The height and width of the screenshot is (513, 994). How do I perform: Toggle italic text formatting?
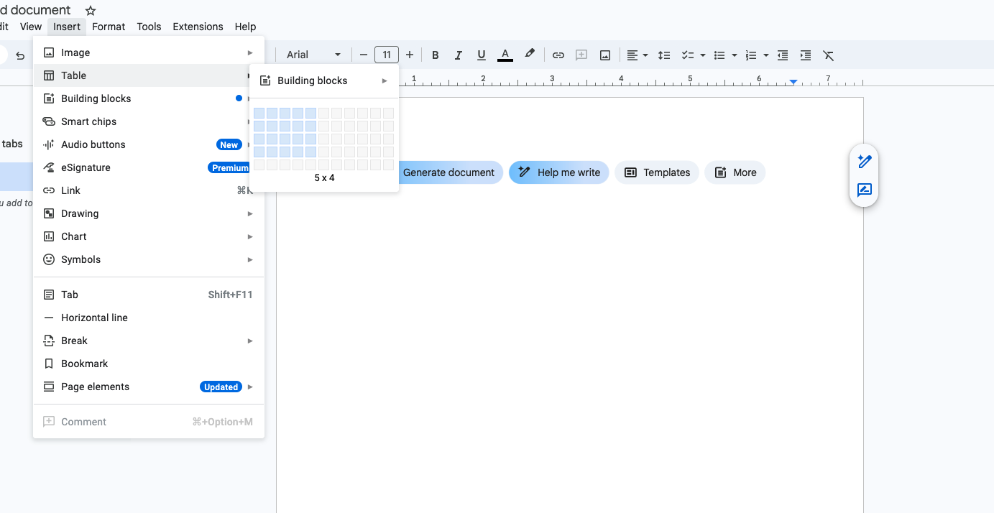(458, 55)
